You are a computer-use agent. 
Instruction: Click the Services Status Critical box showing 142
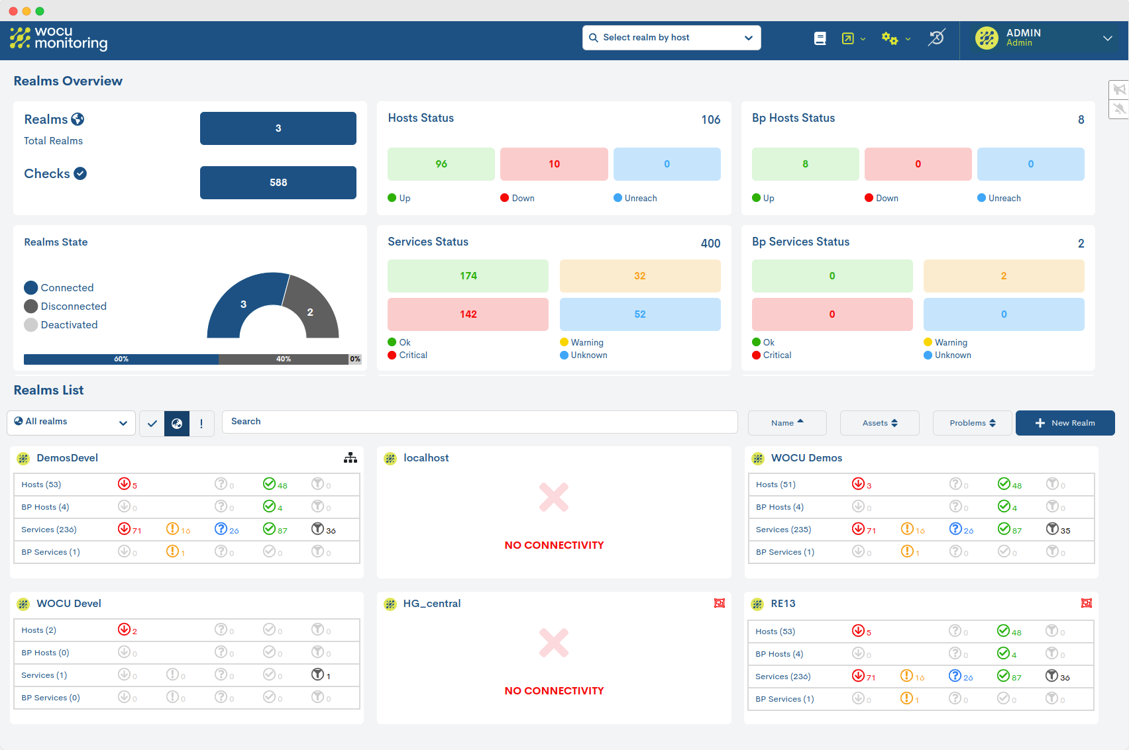click(468, 314)
